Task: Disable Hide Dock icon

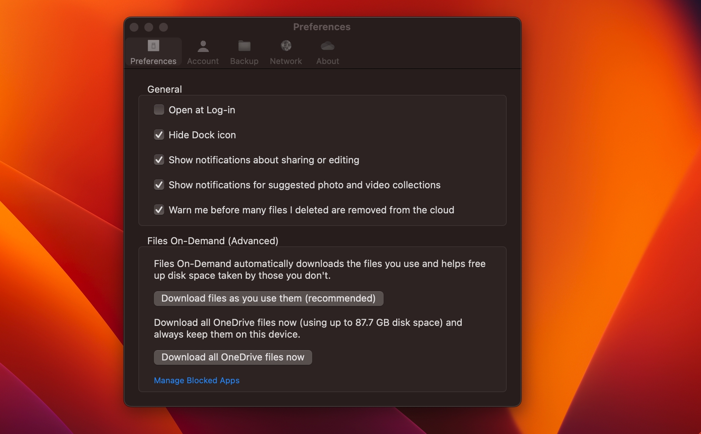Action: [159, 135]
